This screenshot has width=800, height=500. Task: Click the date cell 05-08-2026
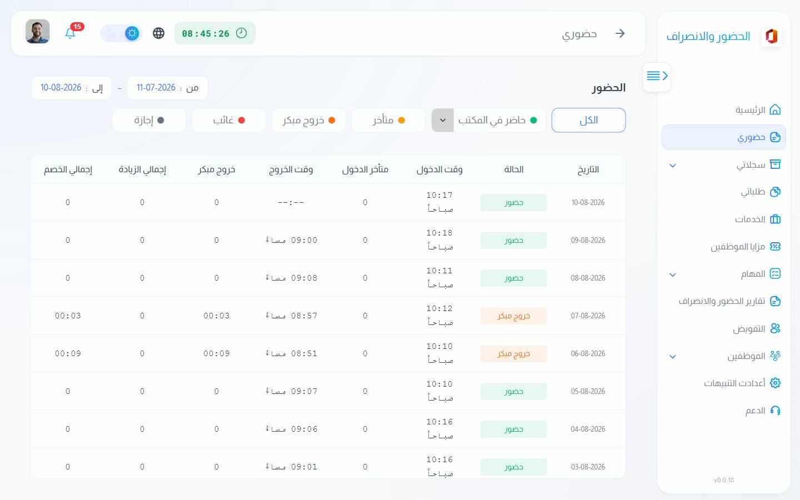tap(588, 392)
